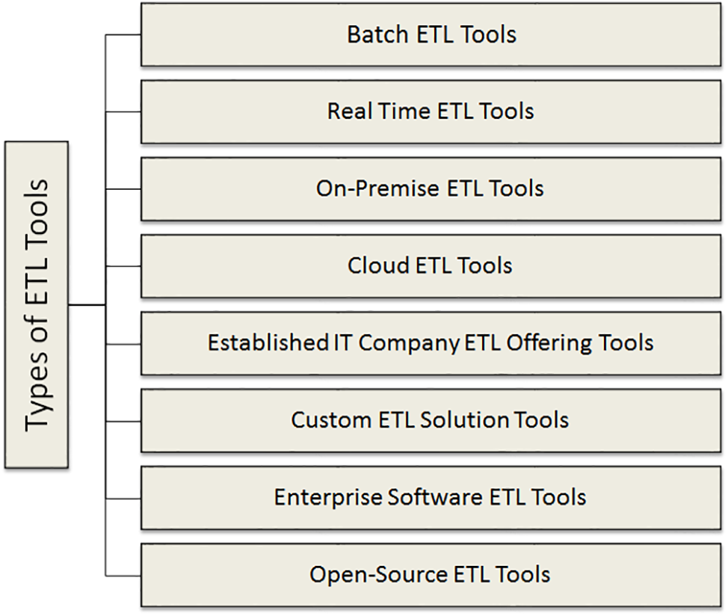728x616 pixels.
Task: Select the branch line entering On-Premise ETL Tools
Action: [123, 189]
